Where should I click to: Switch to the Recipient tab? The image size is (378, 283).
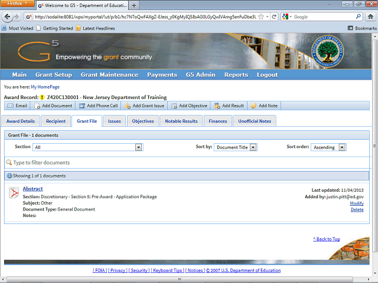click(56, 121)
